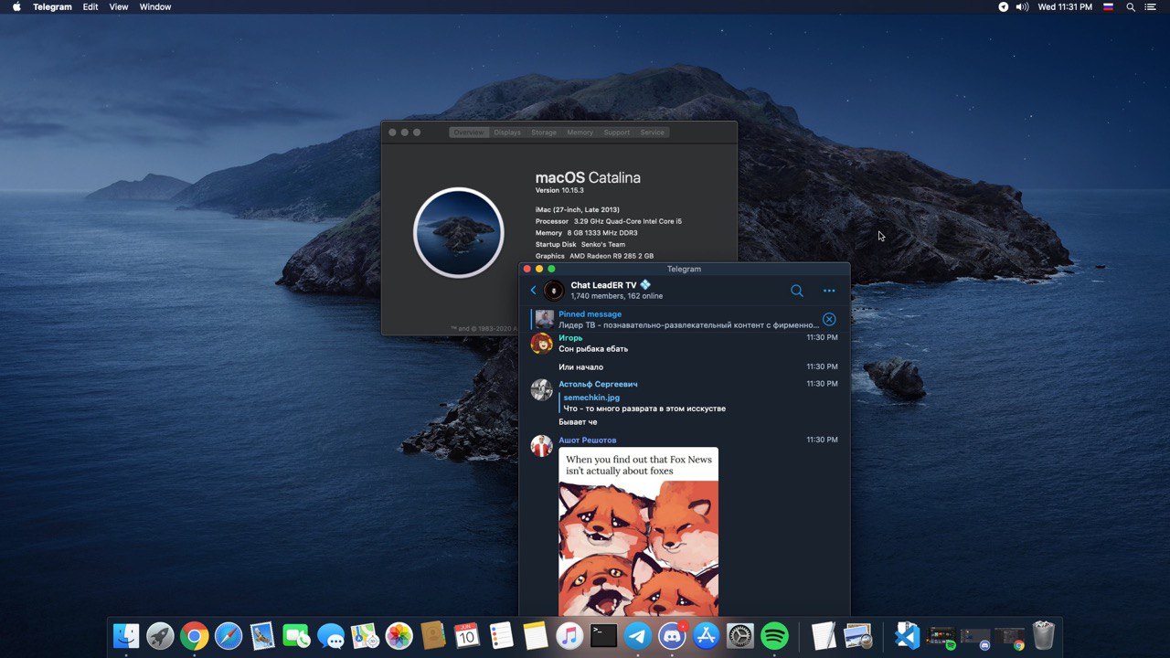Open Астольф Сергеевич's avatar
The height and width of the screenshot is (658, 1170).
pos(541,389)
